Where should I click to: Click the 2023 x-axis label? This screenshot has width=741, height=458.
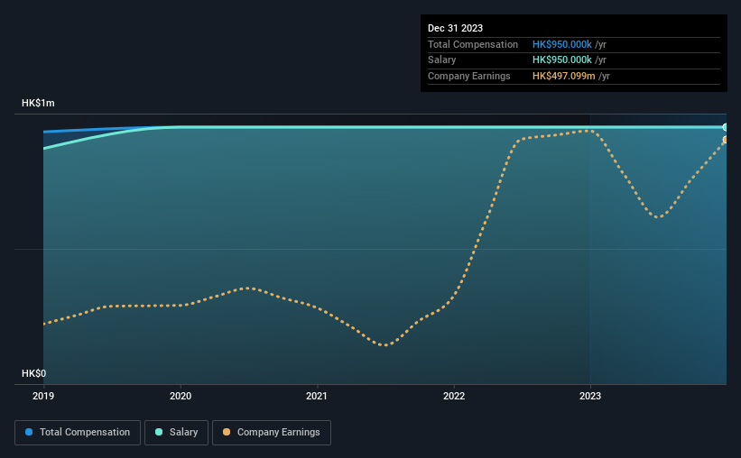[590, 396]
